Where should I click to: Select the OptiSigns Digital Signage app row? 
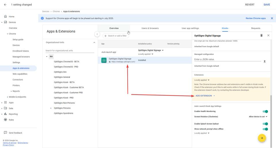click(145, 60)
